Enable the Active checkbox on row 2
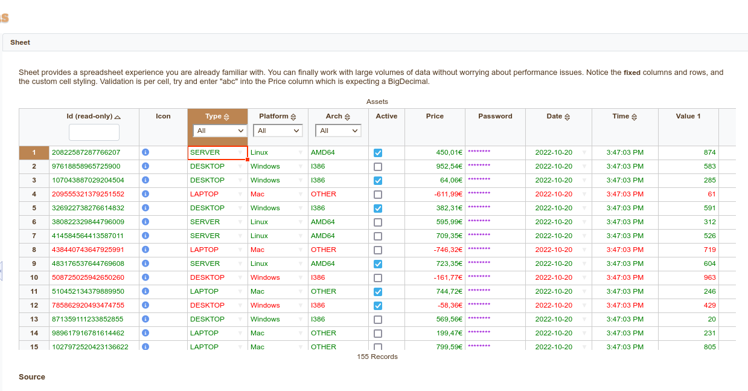Screen dimensions: 748x391 coord(377,166)
